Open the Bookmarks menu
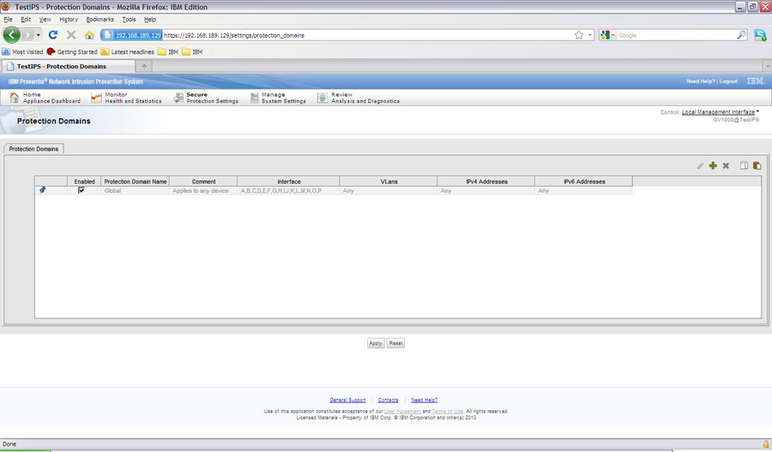 100,20
